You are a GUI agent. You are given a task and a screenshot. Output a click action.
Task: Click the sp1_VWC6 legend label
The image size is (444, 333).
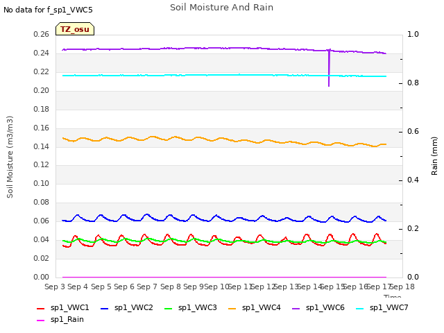325,307
